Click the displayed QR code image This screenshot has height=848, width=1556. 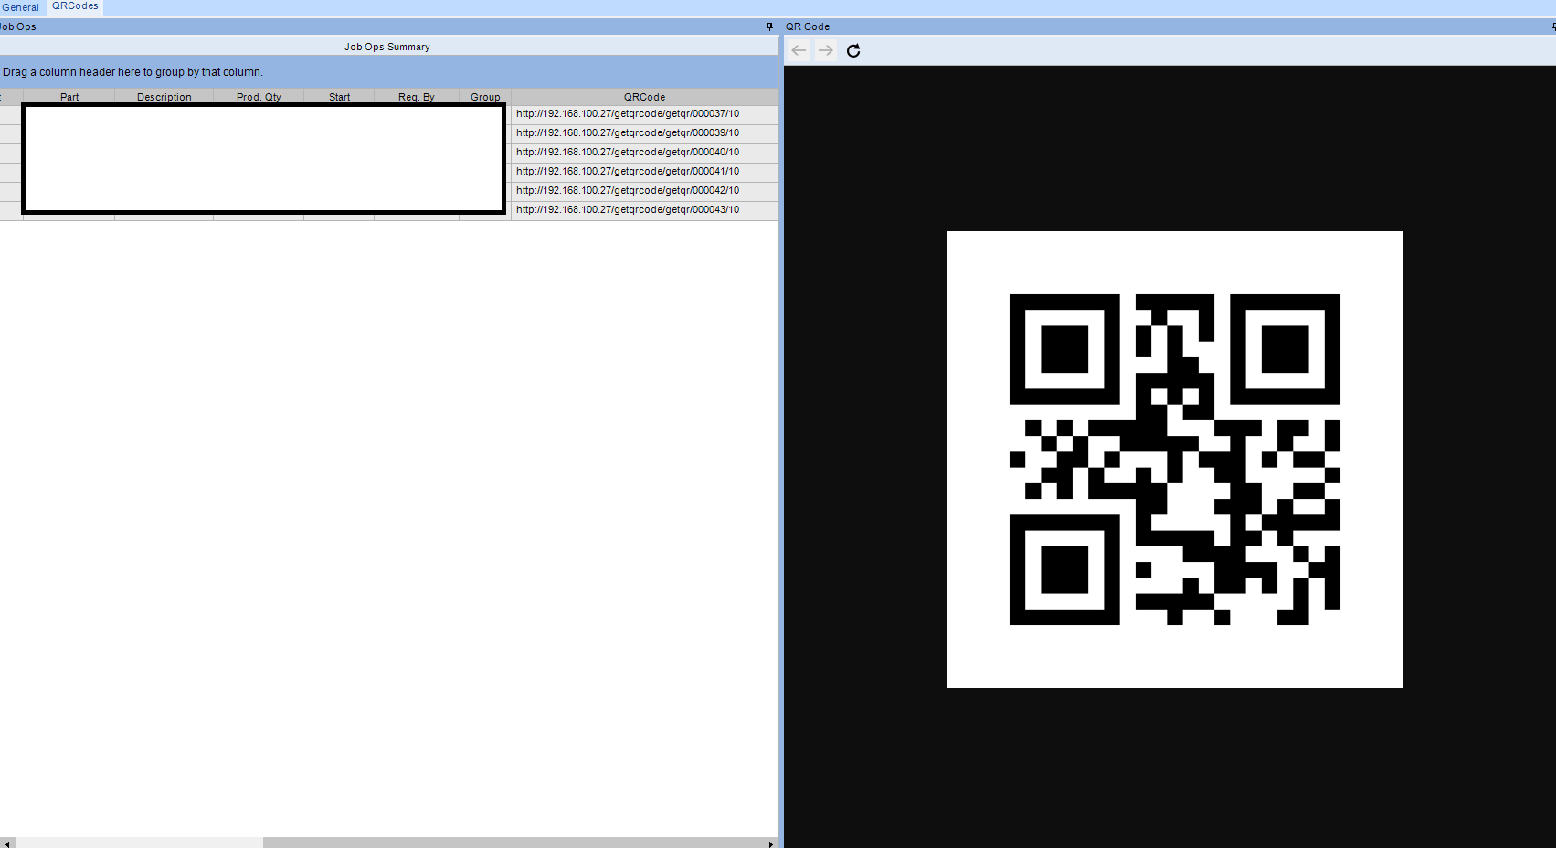coord(1175,460)
